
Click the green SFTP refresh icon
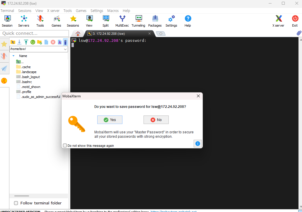click(33, 42)
